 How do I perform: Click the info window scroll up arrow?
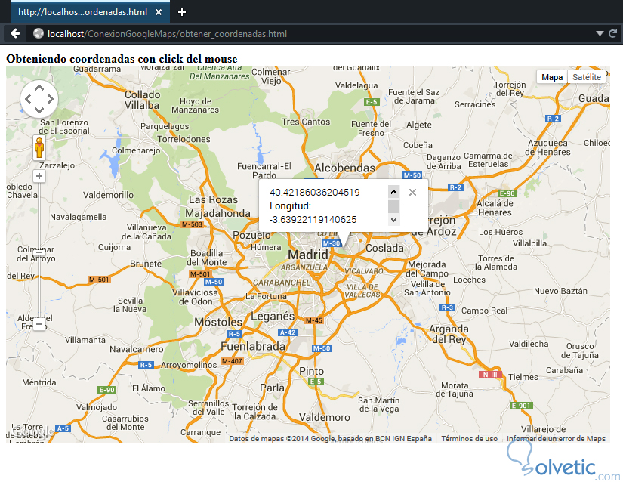pyautogui.click(x=393, y=193)
